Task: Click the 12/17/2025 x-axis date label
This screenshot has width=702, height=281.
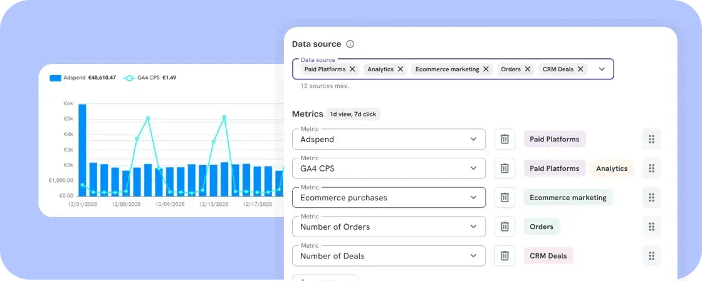Action: click(257, 205)
